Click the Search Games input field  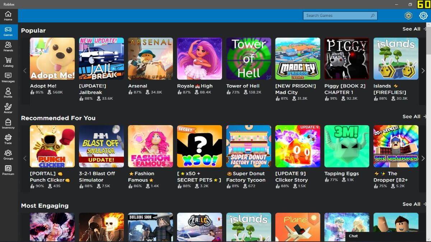pos(340,15)
